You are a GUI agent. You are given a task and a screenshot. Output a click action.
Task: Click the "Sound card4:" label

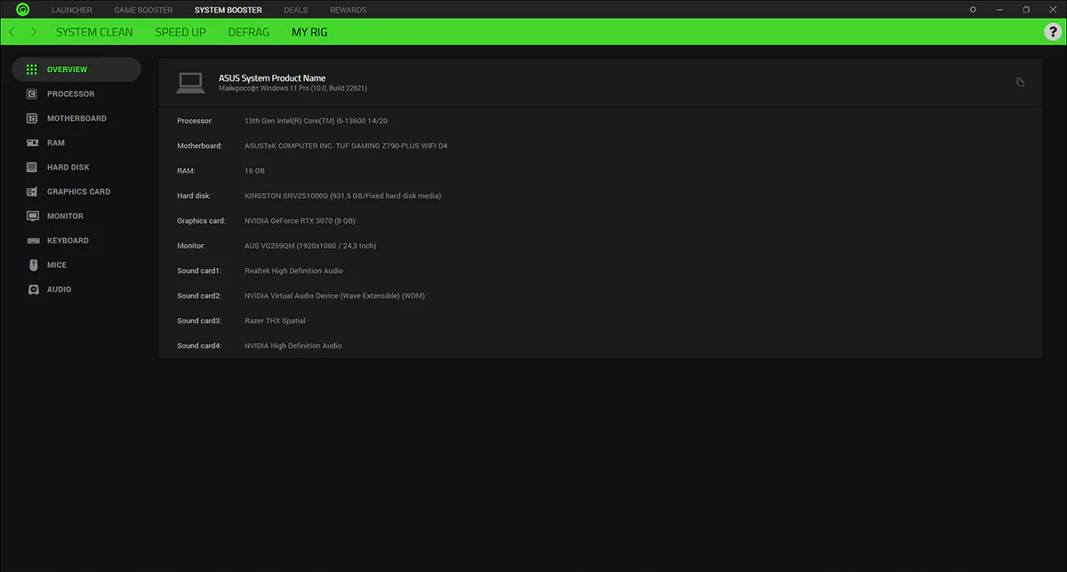(199, 346)
